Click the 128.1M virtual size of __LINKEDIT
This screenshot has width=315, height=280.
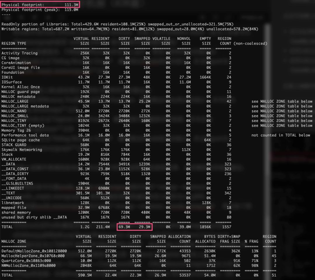[83, 188]
